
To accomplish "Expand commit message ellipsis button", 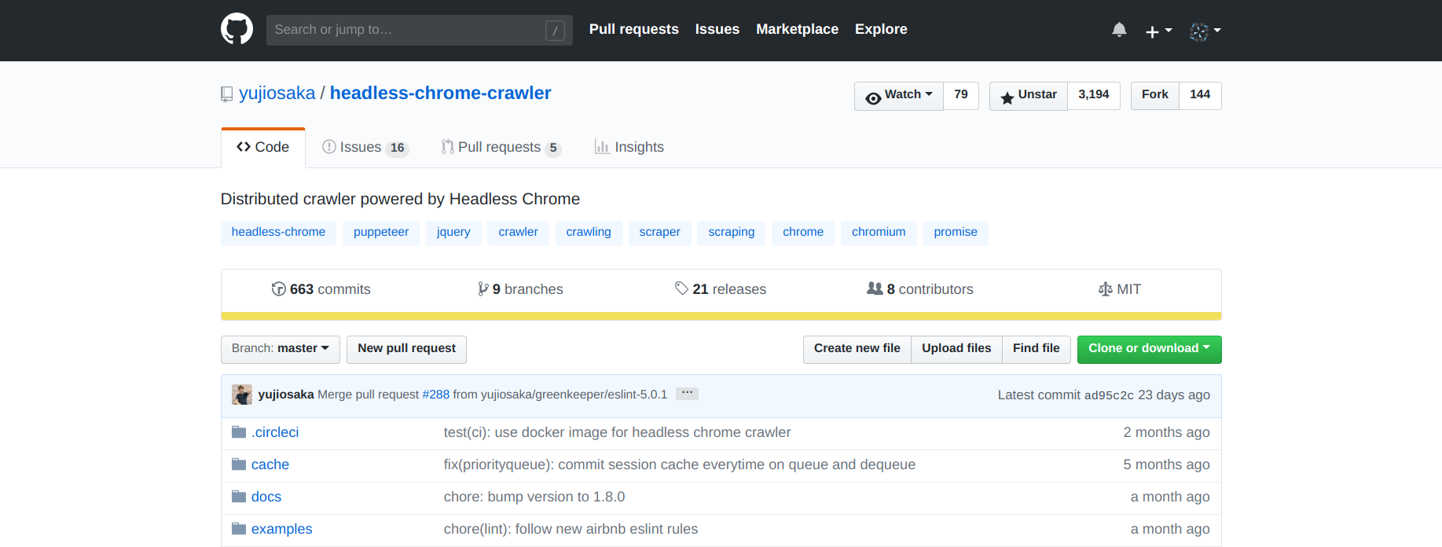I will coord(687,393).
